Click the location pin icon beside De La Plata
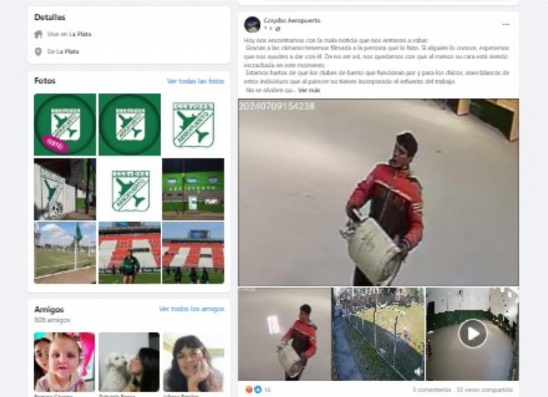548x397 pixels. click(38, 51)
